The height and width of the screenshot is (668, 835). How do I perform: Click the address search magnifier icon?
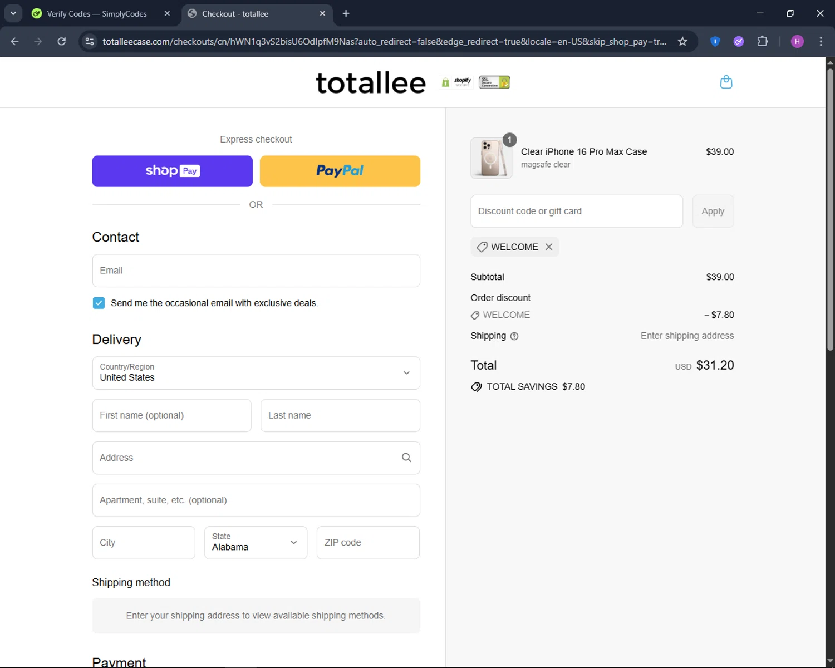pos(406,458)
